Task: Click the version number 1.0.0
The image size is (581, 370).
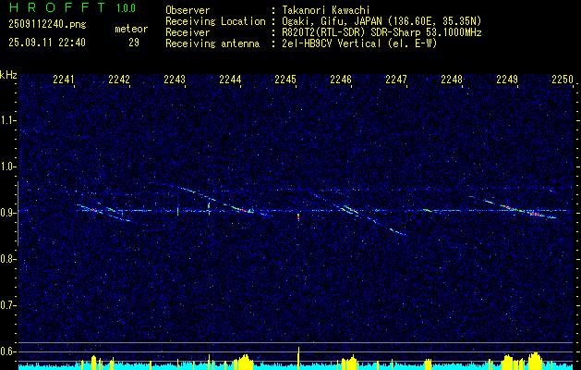Action: (x=126, y=8)
